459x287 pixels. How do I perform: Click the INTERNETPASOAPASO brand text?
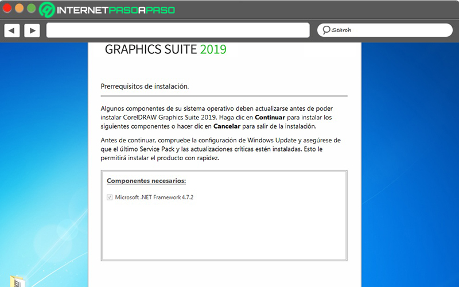(x=116, y=10)
